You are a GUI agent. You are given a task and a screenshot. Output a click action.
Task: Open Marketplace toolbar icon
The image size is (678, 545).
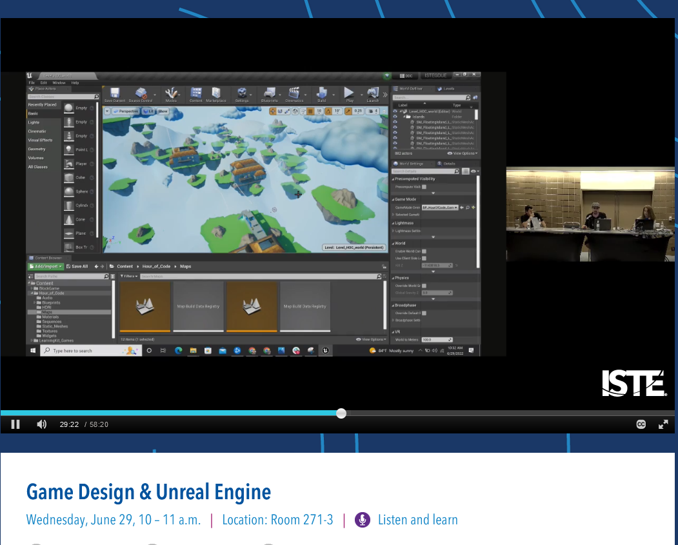pos(215,95)
